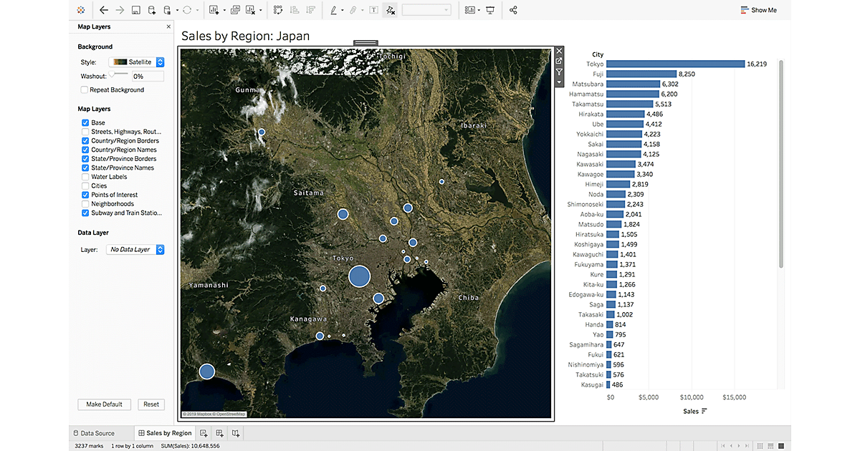The width and height of the screenshot is (860, 451).
Task: Check the Water Labels layer
Action: point(85,177)
